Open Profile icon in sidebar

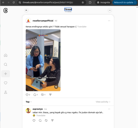click(6, 92)
